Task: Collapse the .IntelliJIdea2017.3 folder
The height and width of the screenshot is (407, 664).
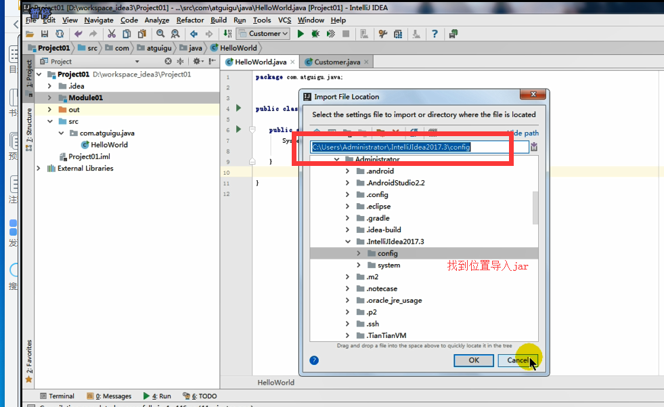Action: (348, 242)
